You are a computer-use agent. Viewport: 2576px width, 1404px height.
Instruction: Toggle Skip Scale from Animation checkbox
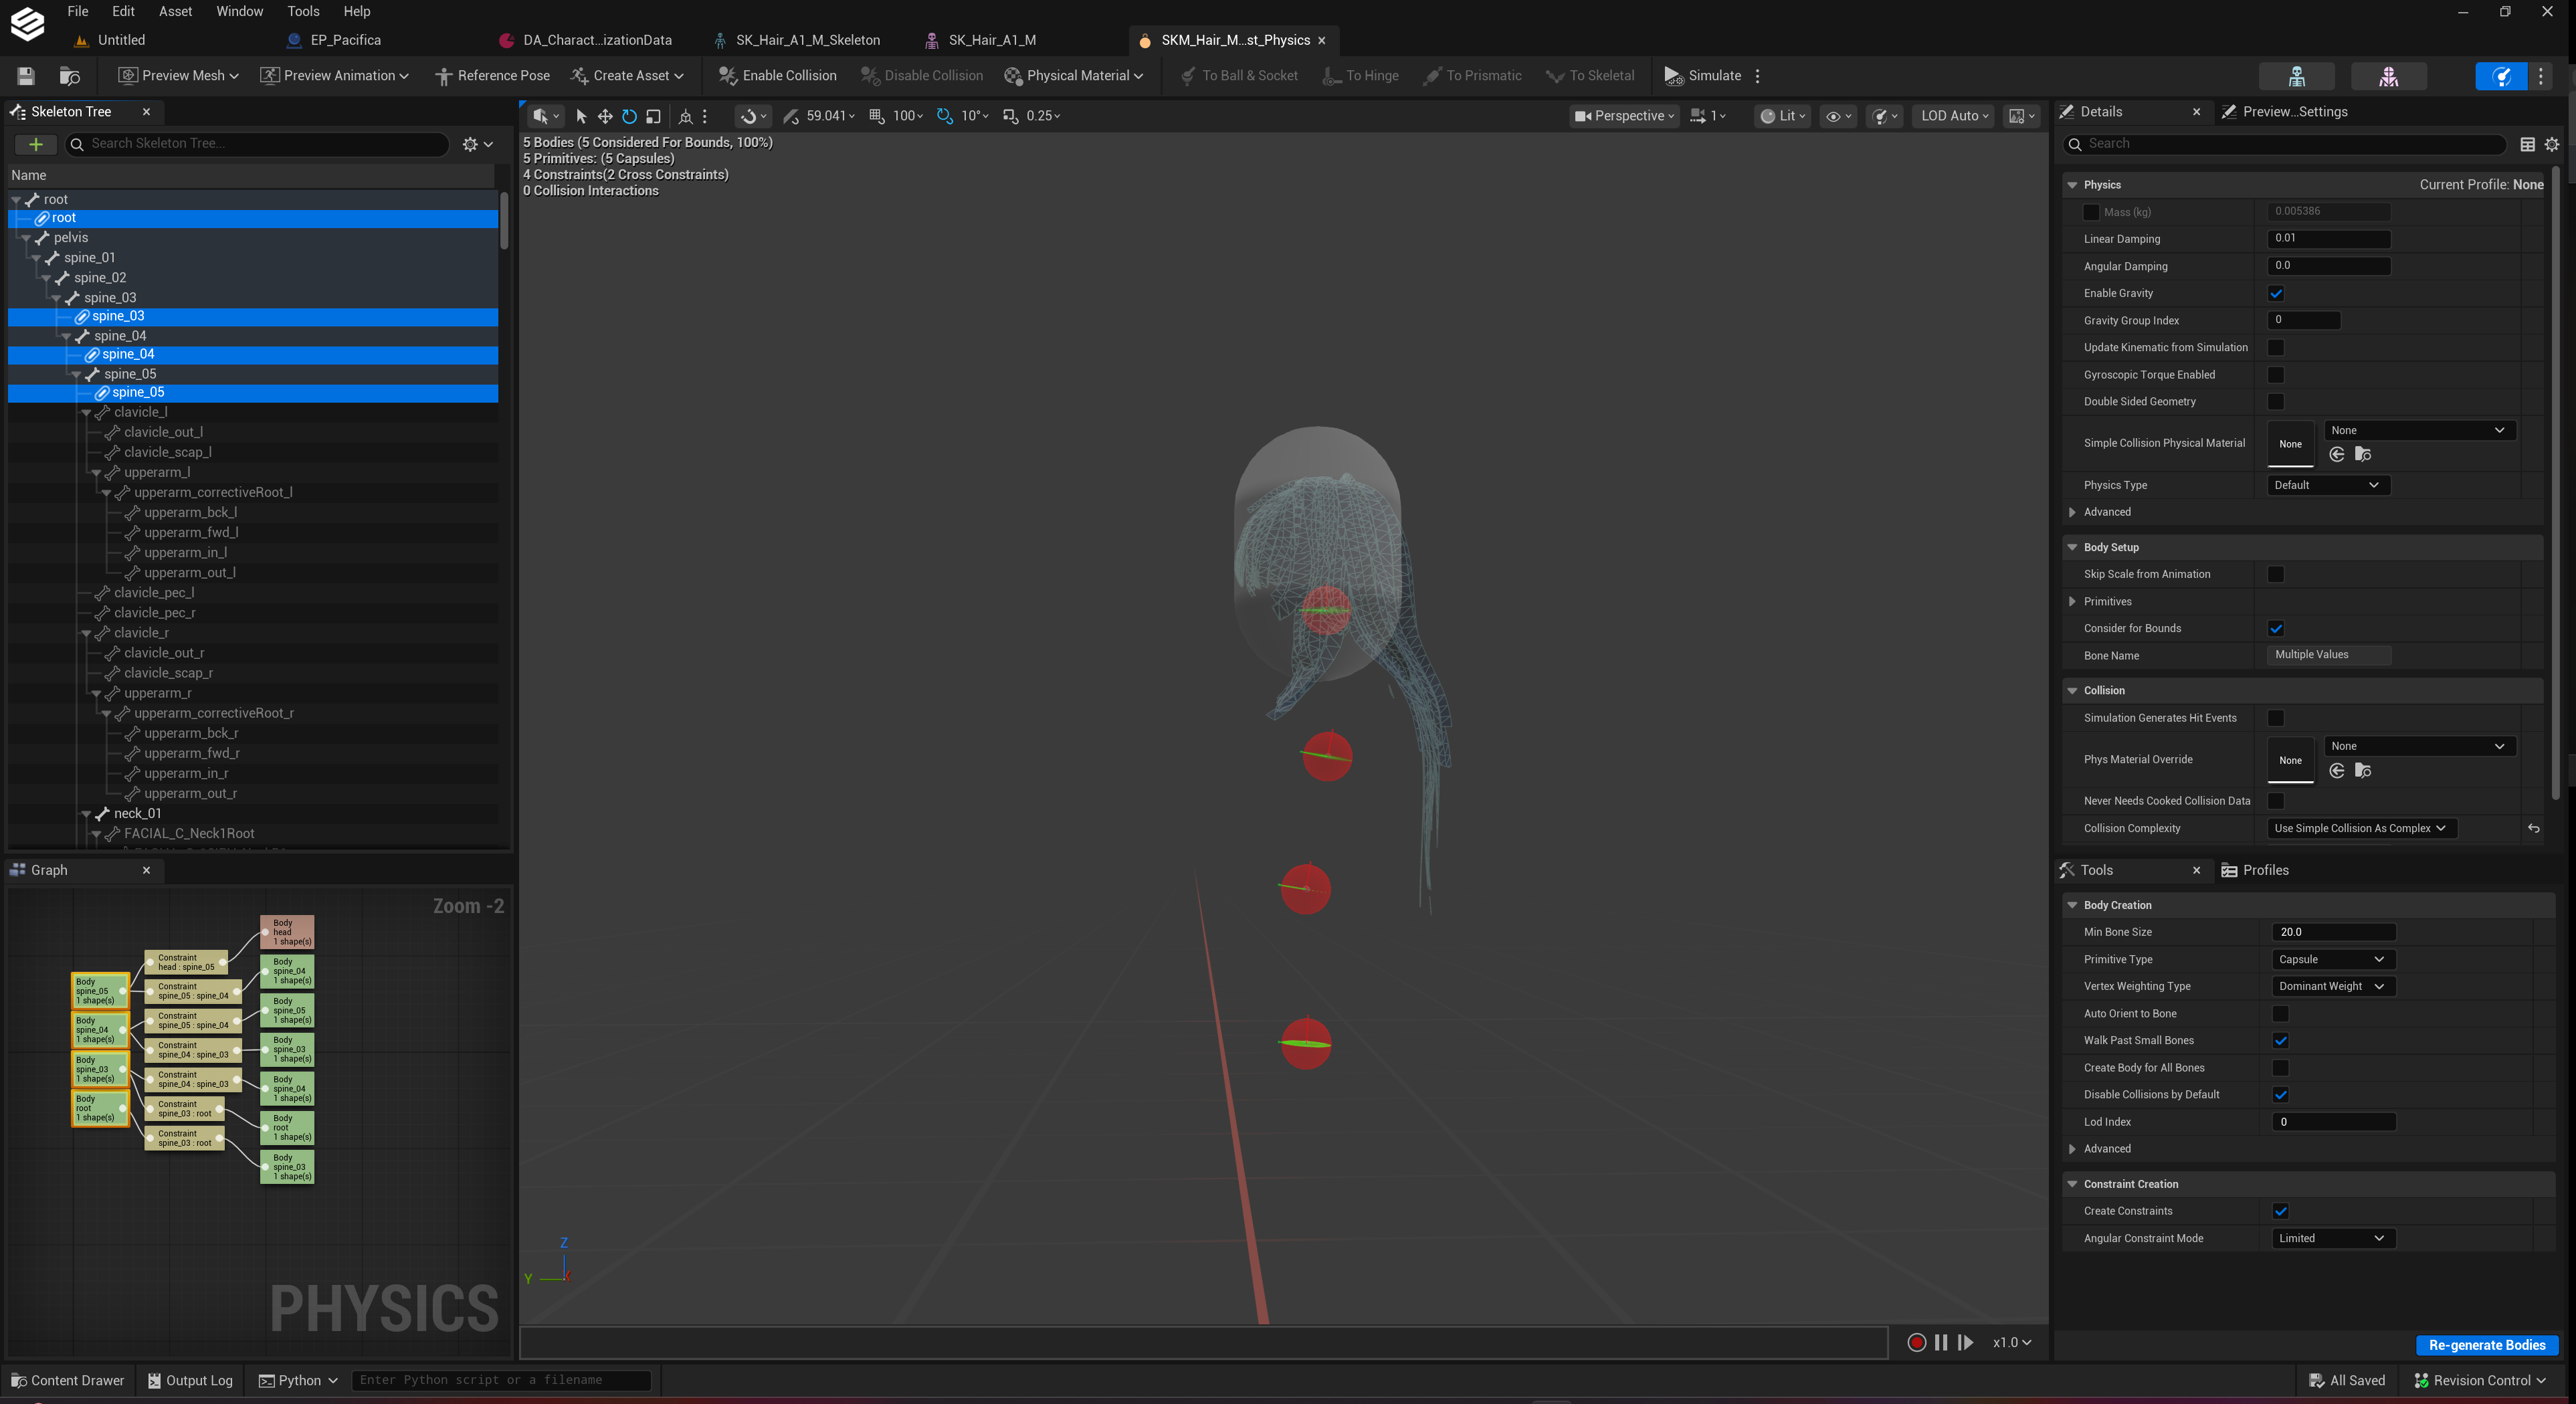[2276, 574]
